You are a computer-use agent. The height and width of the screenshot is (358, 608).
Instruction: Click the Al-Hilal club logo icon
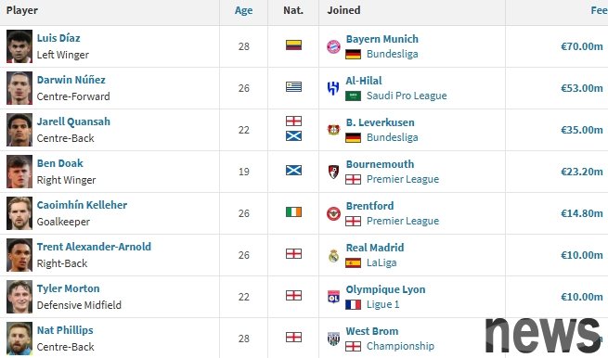pos(333,88)
